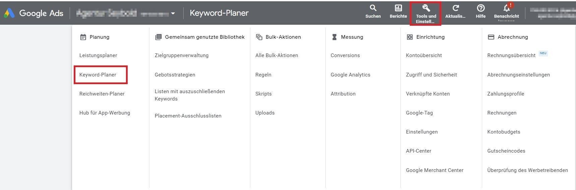Viewport: 576px width, 190px height.
Task: Open Benachrichtigungen bell icon
Action: point(507,8)
